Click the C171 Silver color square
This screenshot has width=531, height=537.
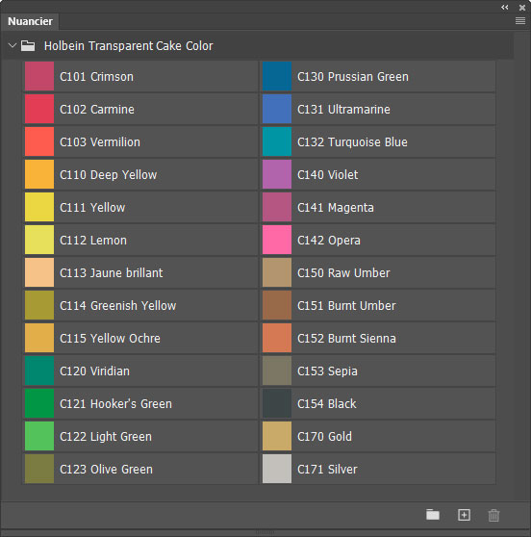(x=277, y=469)
